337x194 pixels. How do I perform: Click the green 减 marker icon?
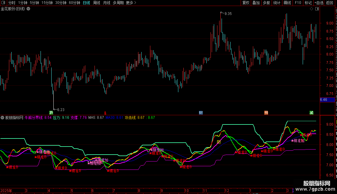point(311,113)
